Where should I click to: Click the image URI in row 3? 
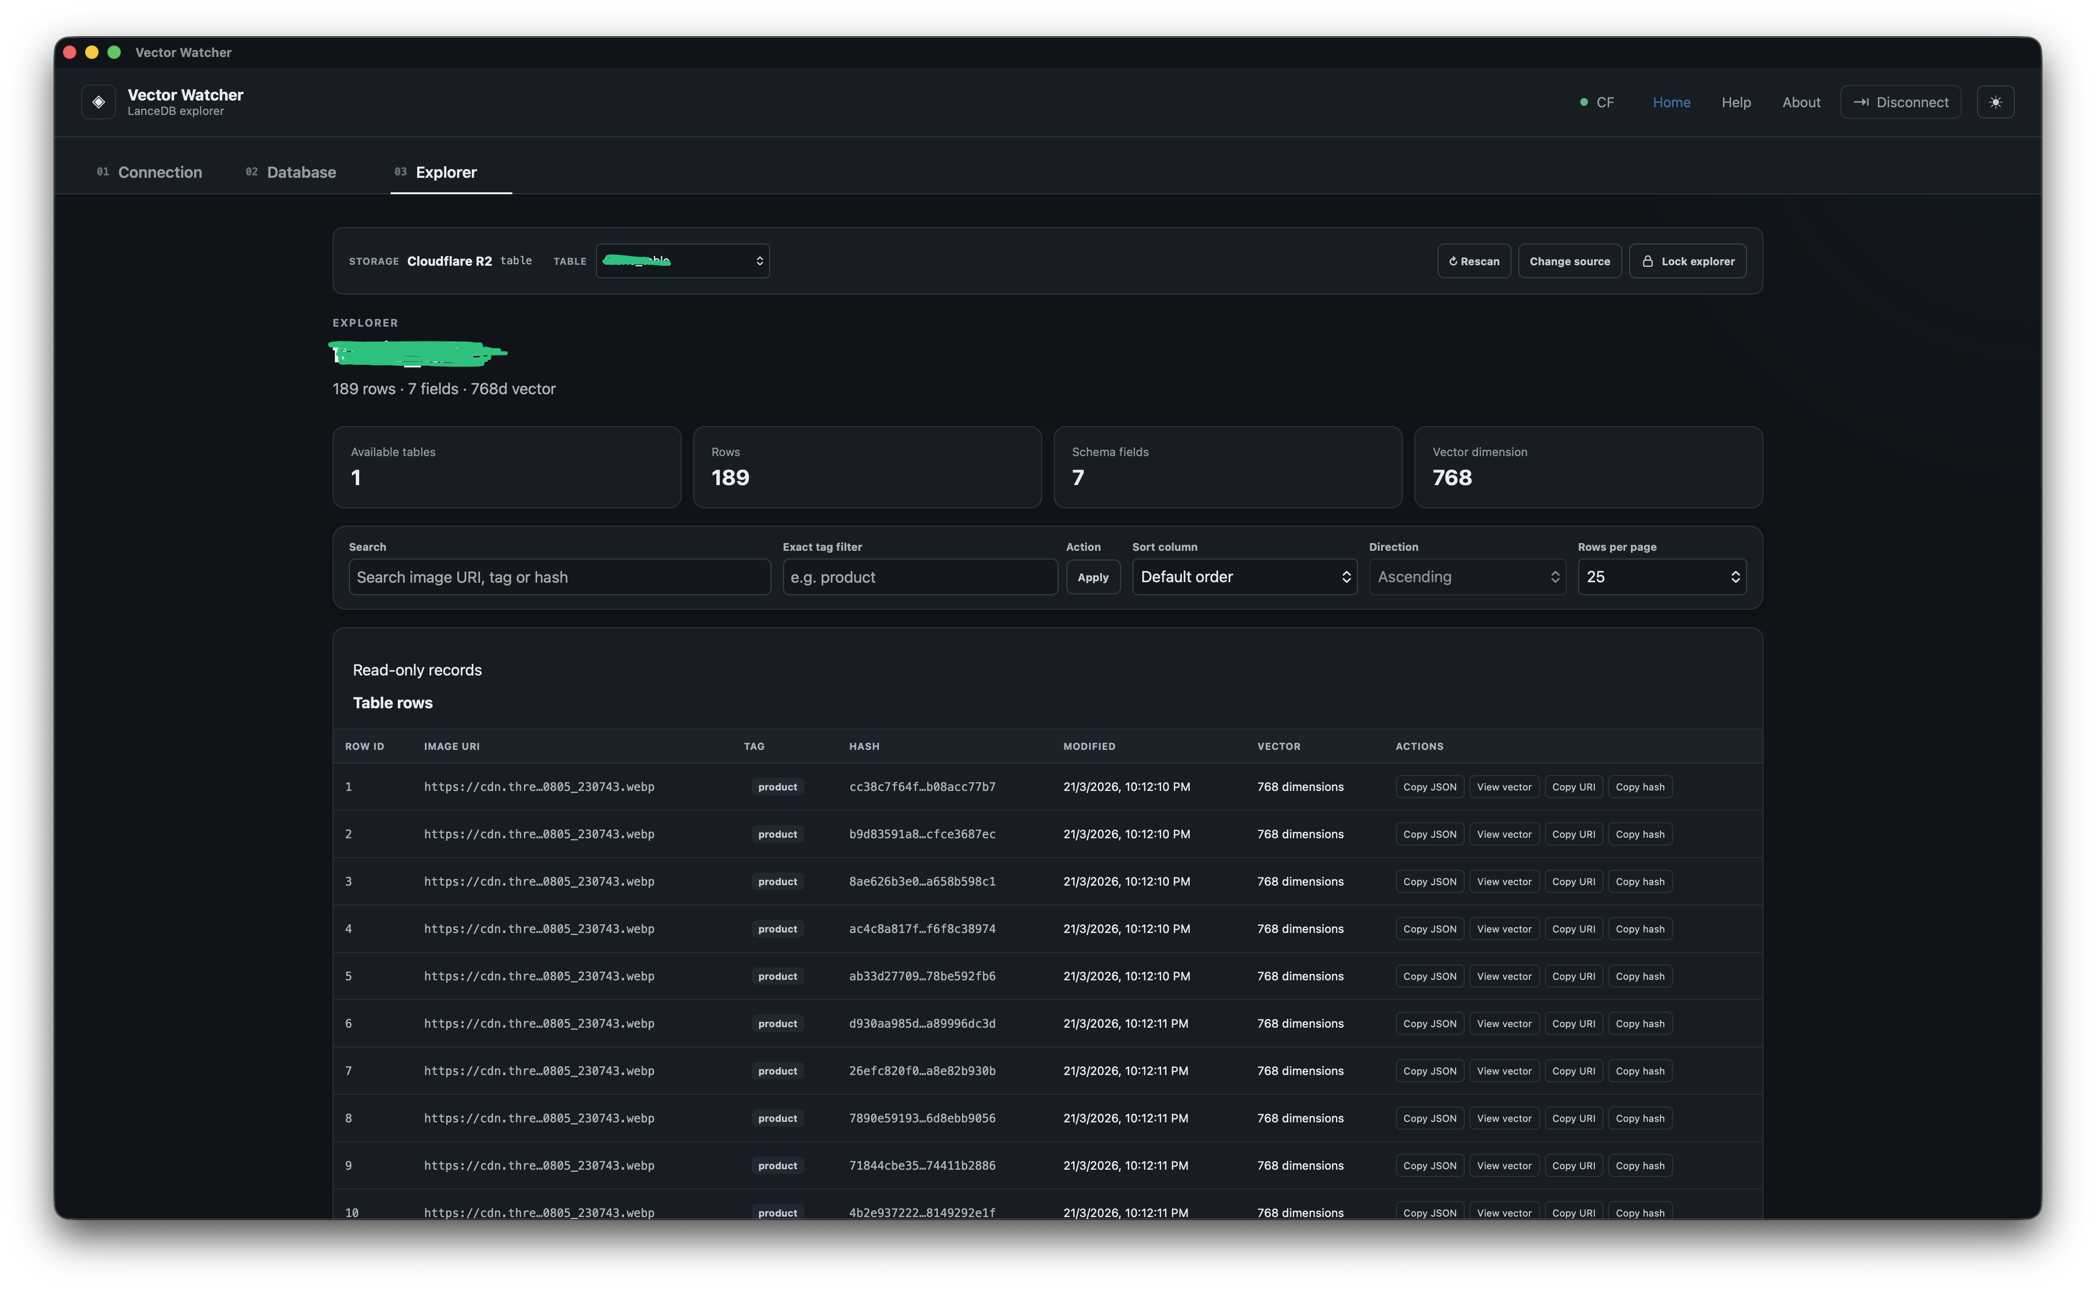click(x=539, y=882)
